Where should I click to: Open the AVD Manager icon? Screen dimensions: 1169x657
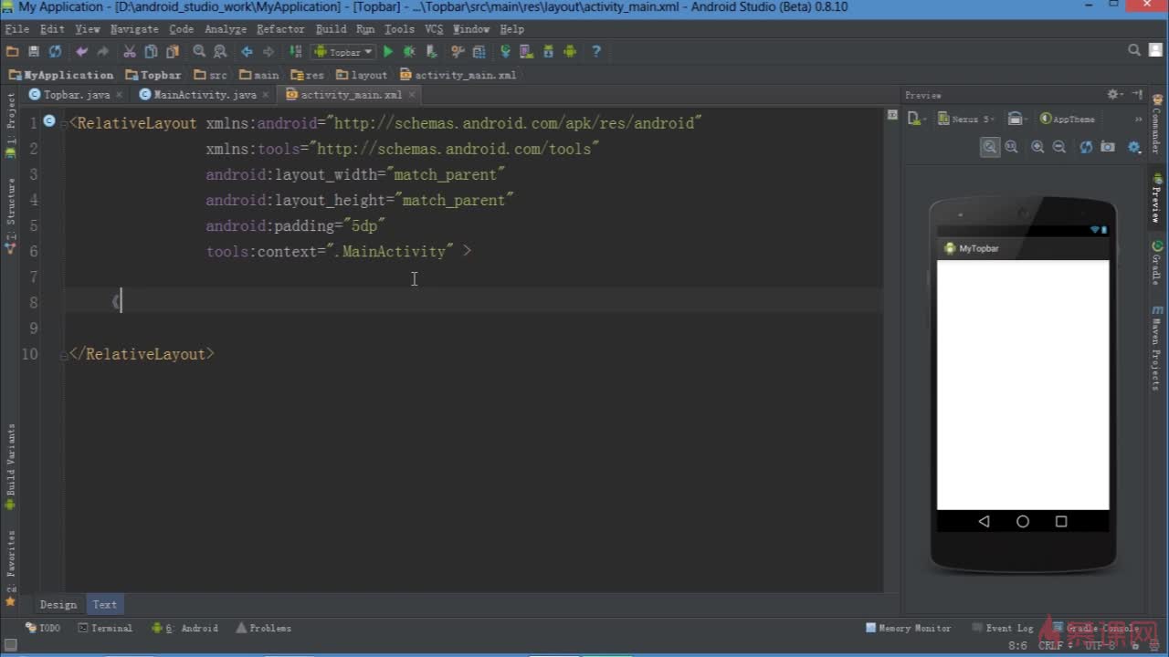point(527,51)
